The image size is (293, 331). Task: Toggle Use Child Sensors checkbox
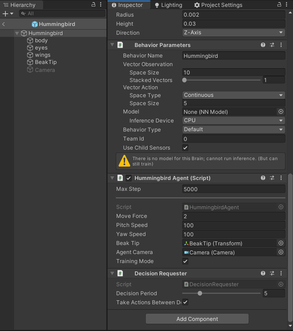pyautogui.click(x=185, y=148)
